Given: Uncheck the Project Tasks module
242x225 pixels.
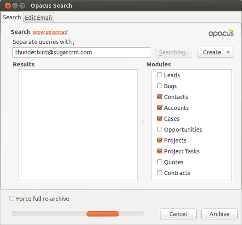Looking at the screenshot, I should [160, 151].
